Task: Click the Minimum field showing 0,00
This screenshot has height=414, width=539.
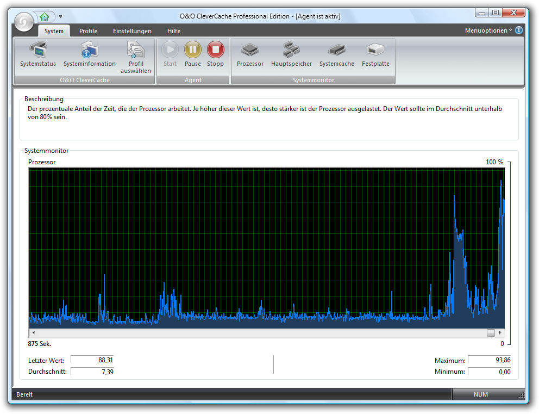Action: pyautogui.click(x=489, y=372)
